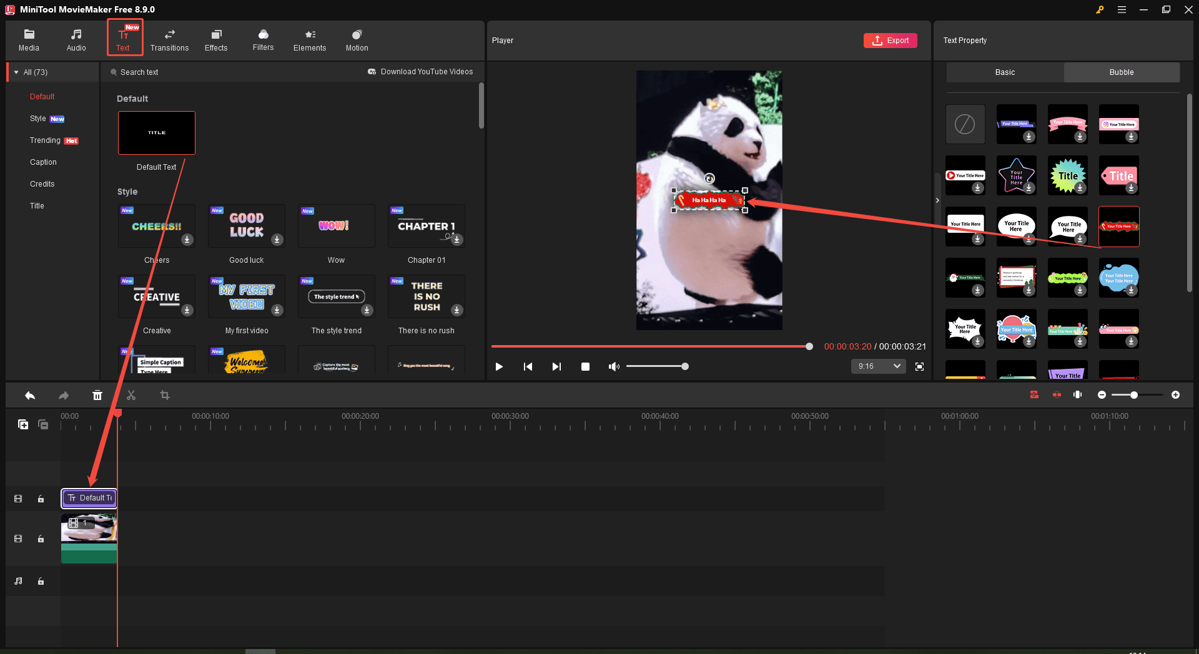1199x654 pixels.
Task: Click Download YouTube Videos link
Action: pyautogui.click(x=420, y=72)
